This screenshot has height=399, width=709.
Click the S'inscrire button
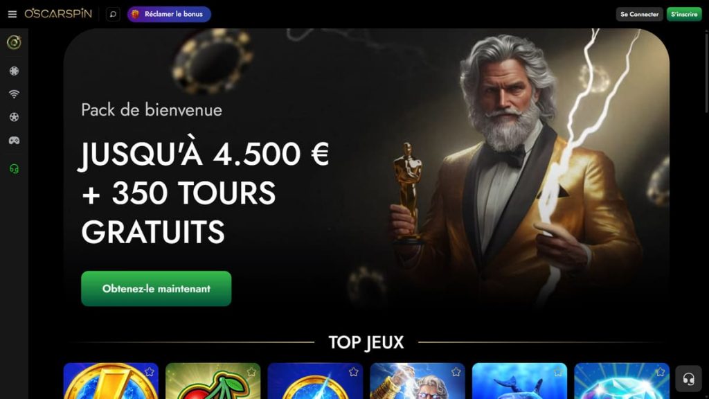684,14
